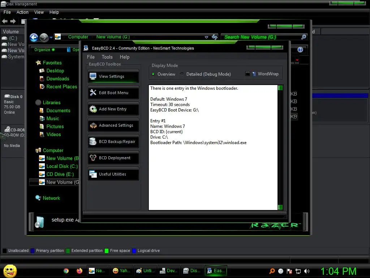Image resolution: width=370 pixels, height=278 pixels.
Task: Switch to Dis... taskbar window
Action: click(x=192, y=271)
